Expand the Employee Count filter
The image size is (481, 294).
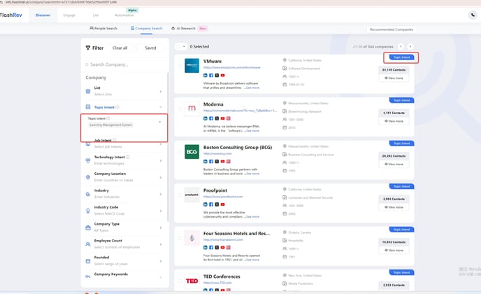tap(160, 244)
